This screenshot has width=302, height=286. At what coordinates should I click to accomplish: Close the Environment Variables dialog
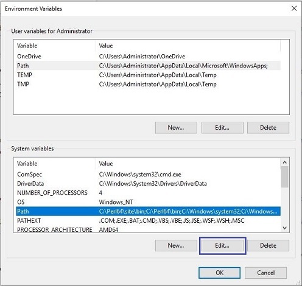coord(294,9)
